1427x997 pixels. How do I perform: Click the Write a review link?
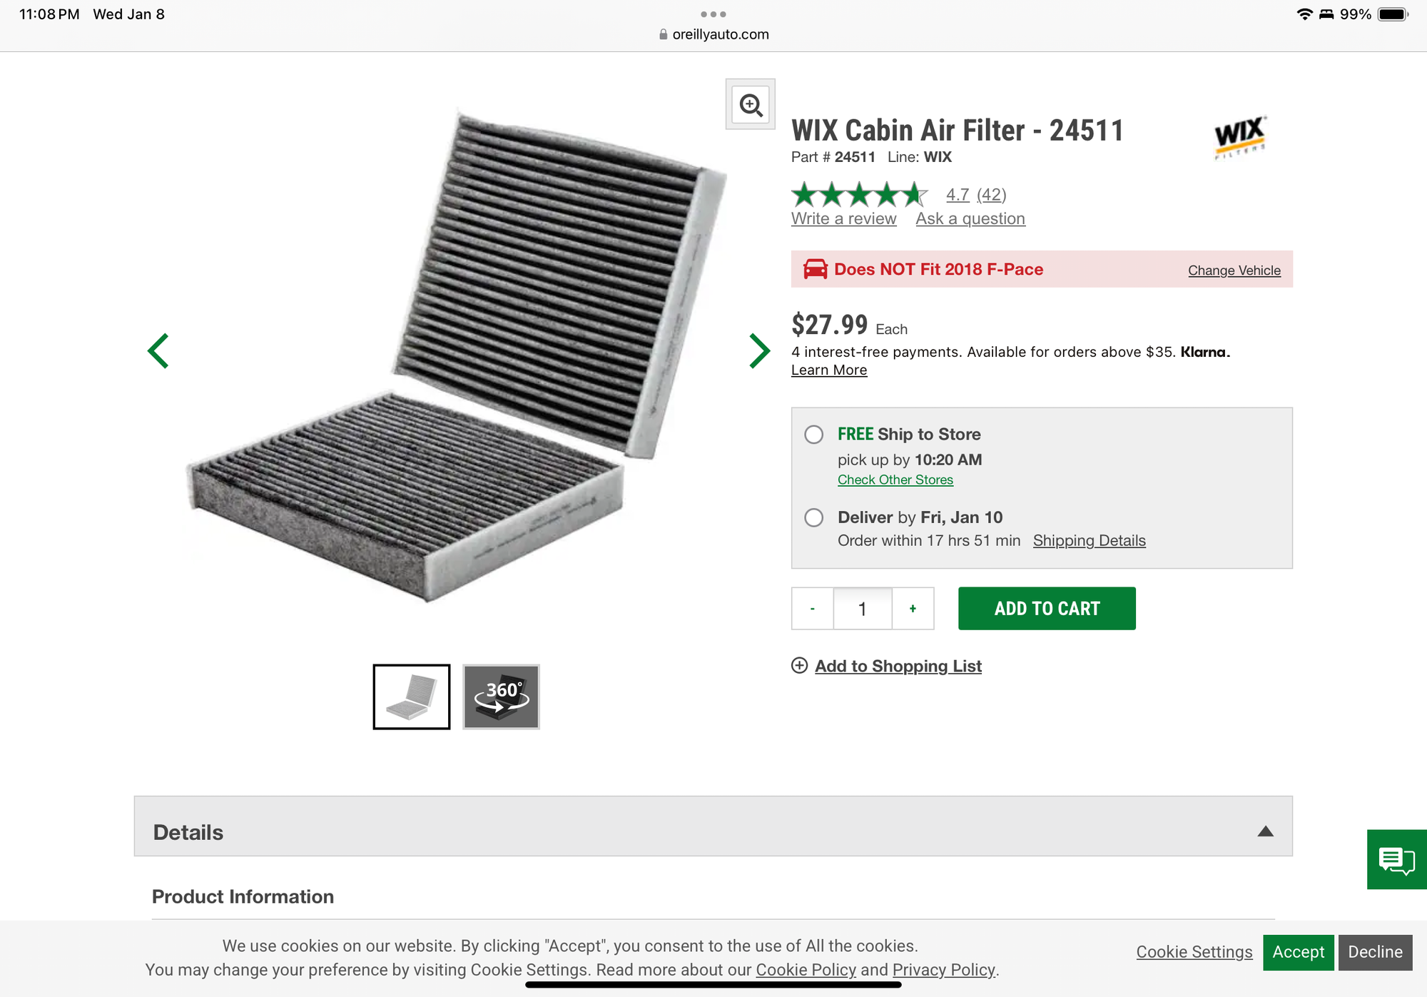click(x=843, y=219)
